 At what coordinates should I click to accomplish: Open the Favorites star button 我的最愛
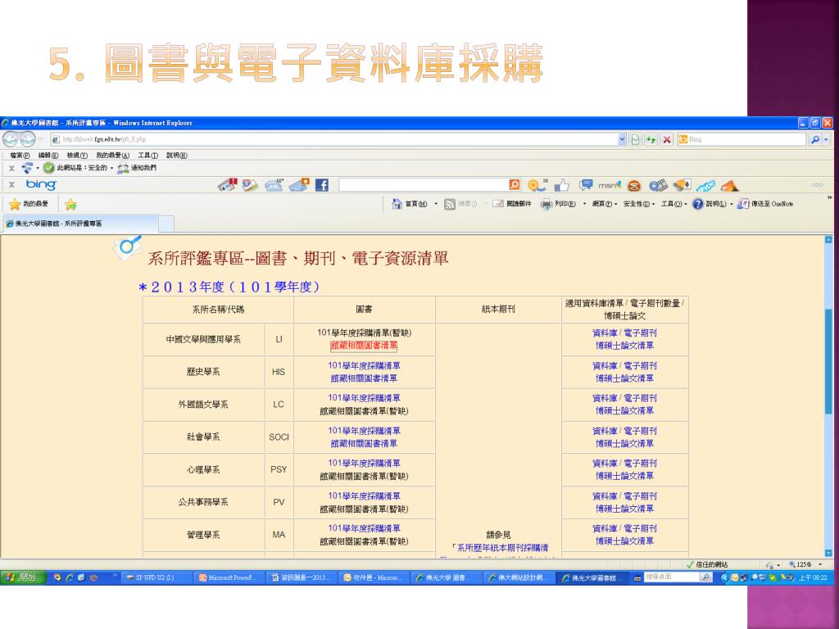[29, 204]
